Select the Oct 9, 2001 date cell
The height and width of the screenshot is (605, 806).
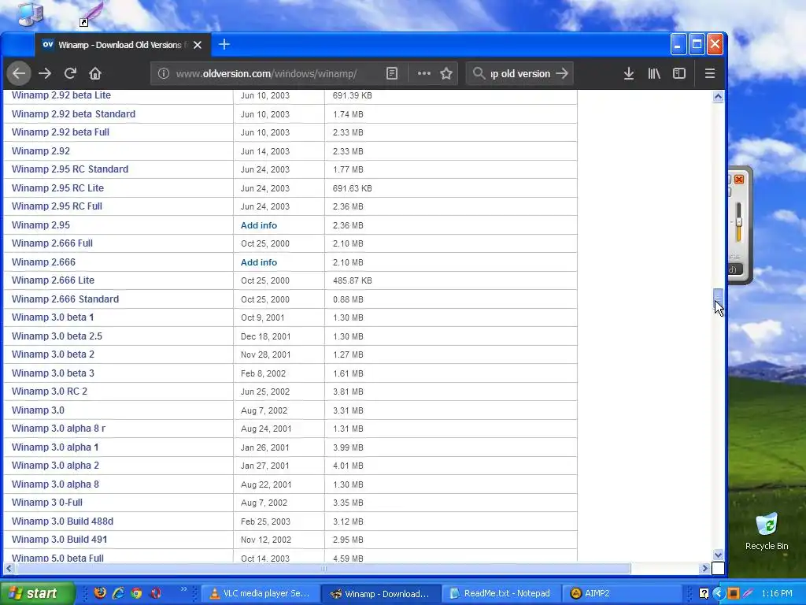[x=262, y=317]
